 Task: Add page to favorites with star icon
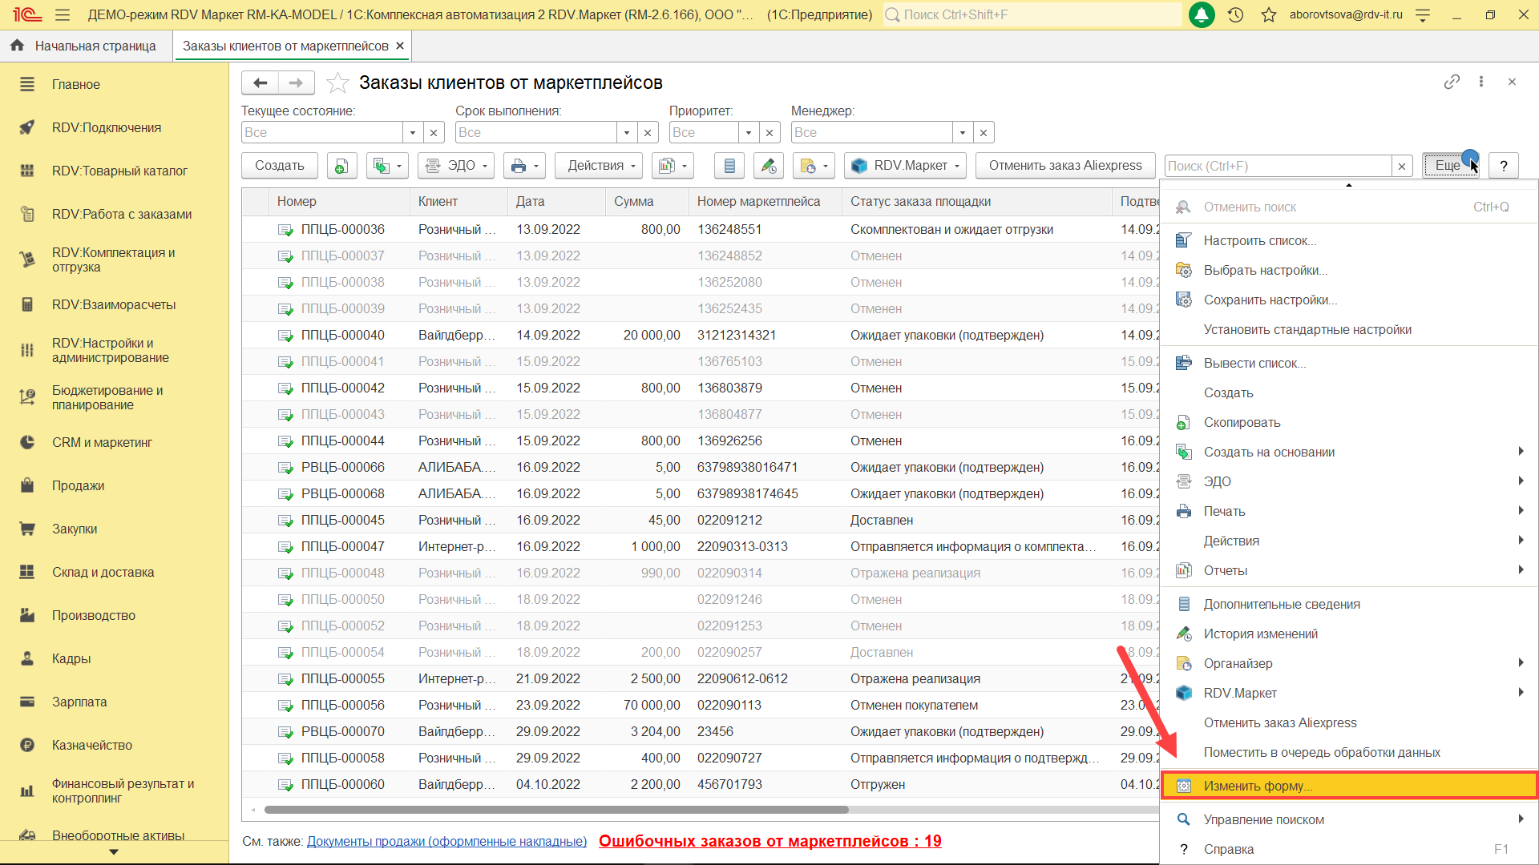coord(337,82)
